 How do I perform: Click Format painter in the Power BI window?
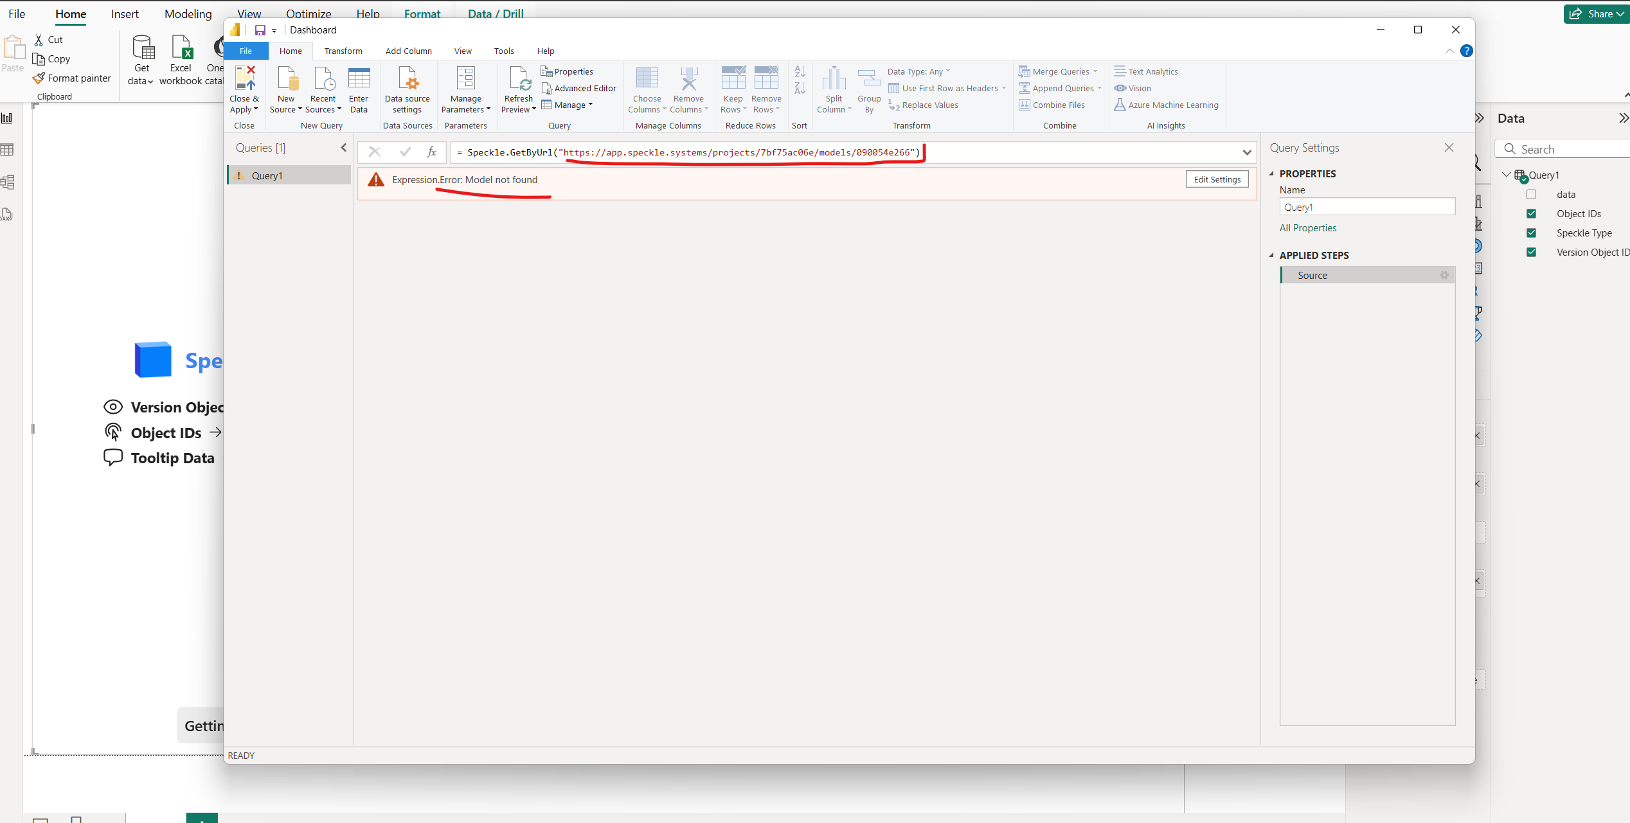pyautogui.click(x=71, y=78)
